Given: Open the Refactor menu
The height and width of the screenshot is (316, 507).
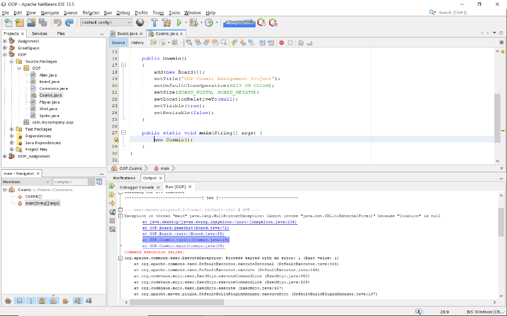Looking at the screenshot, I should 91,12.
